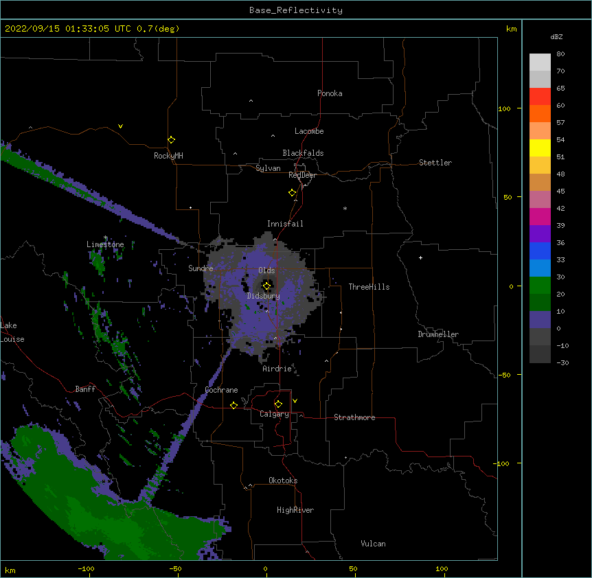Pick the orange swatch between 60 and 57

tap(540, 113)
